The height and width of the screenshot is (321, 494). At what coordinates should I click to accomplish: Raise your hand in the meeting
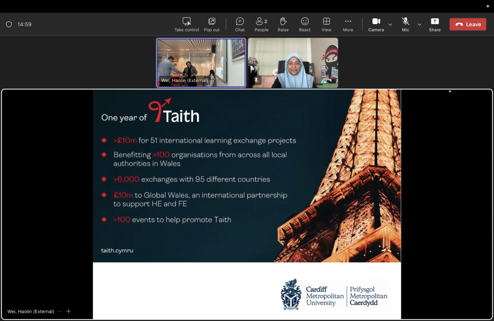pyautogui.click(x=283, y=25)
